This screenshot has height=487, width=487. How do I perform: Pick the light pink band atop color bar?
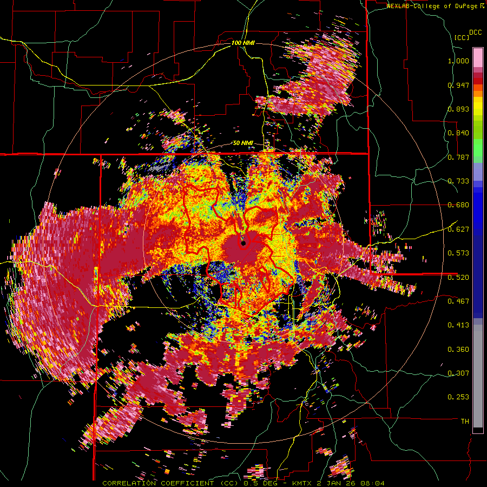(478, 57)
